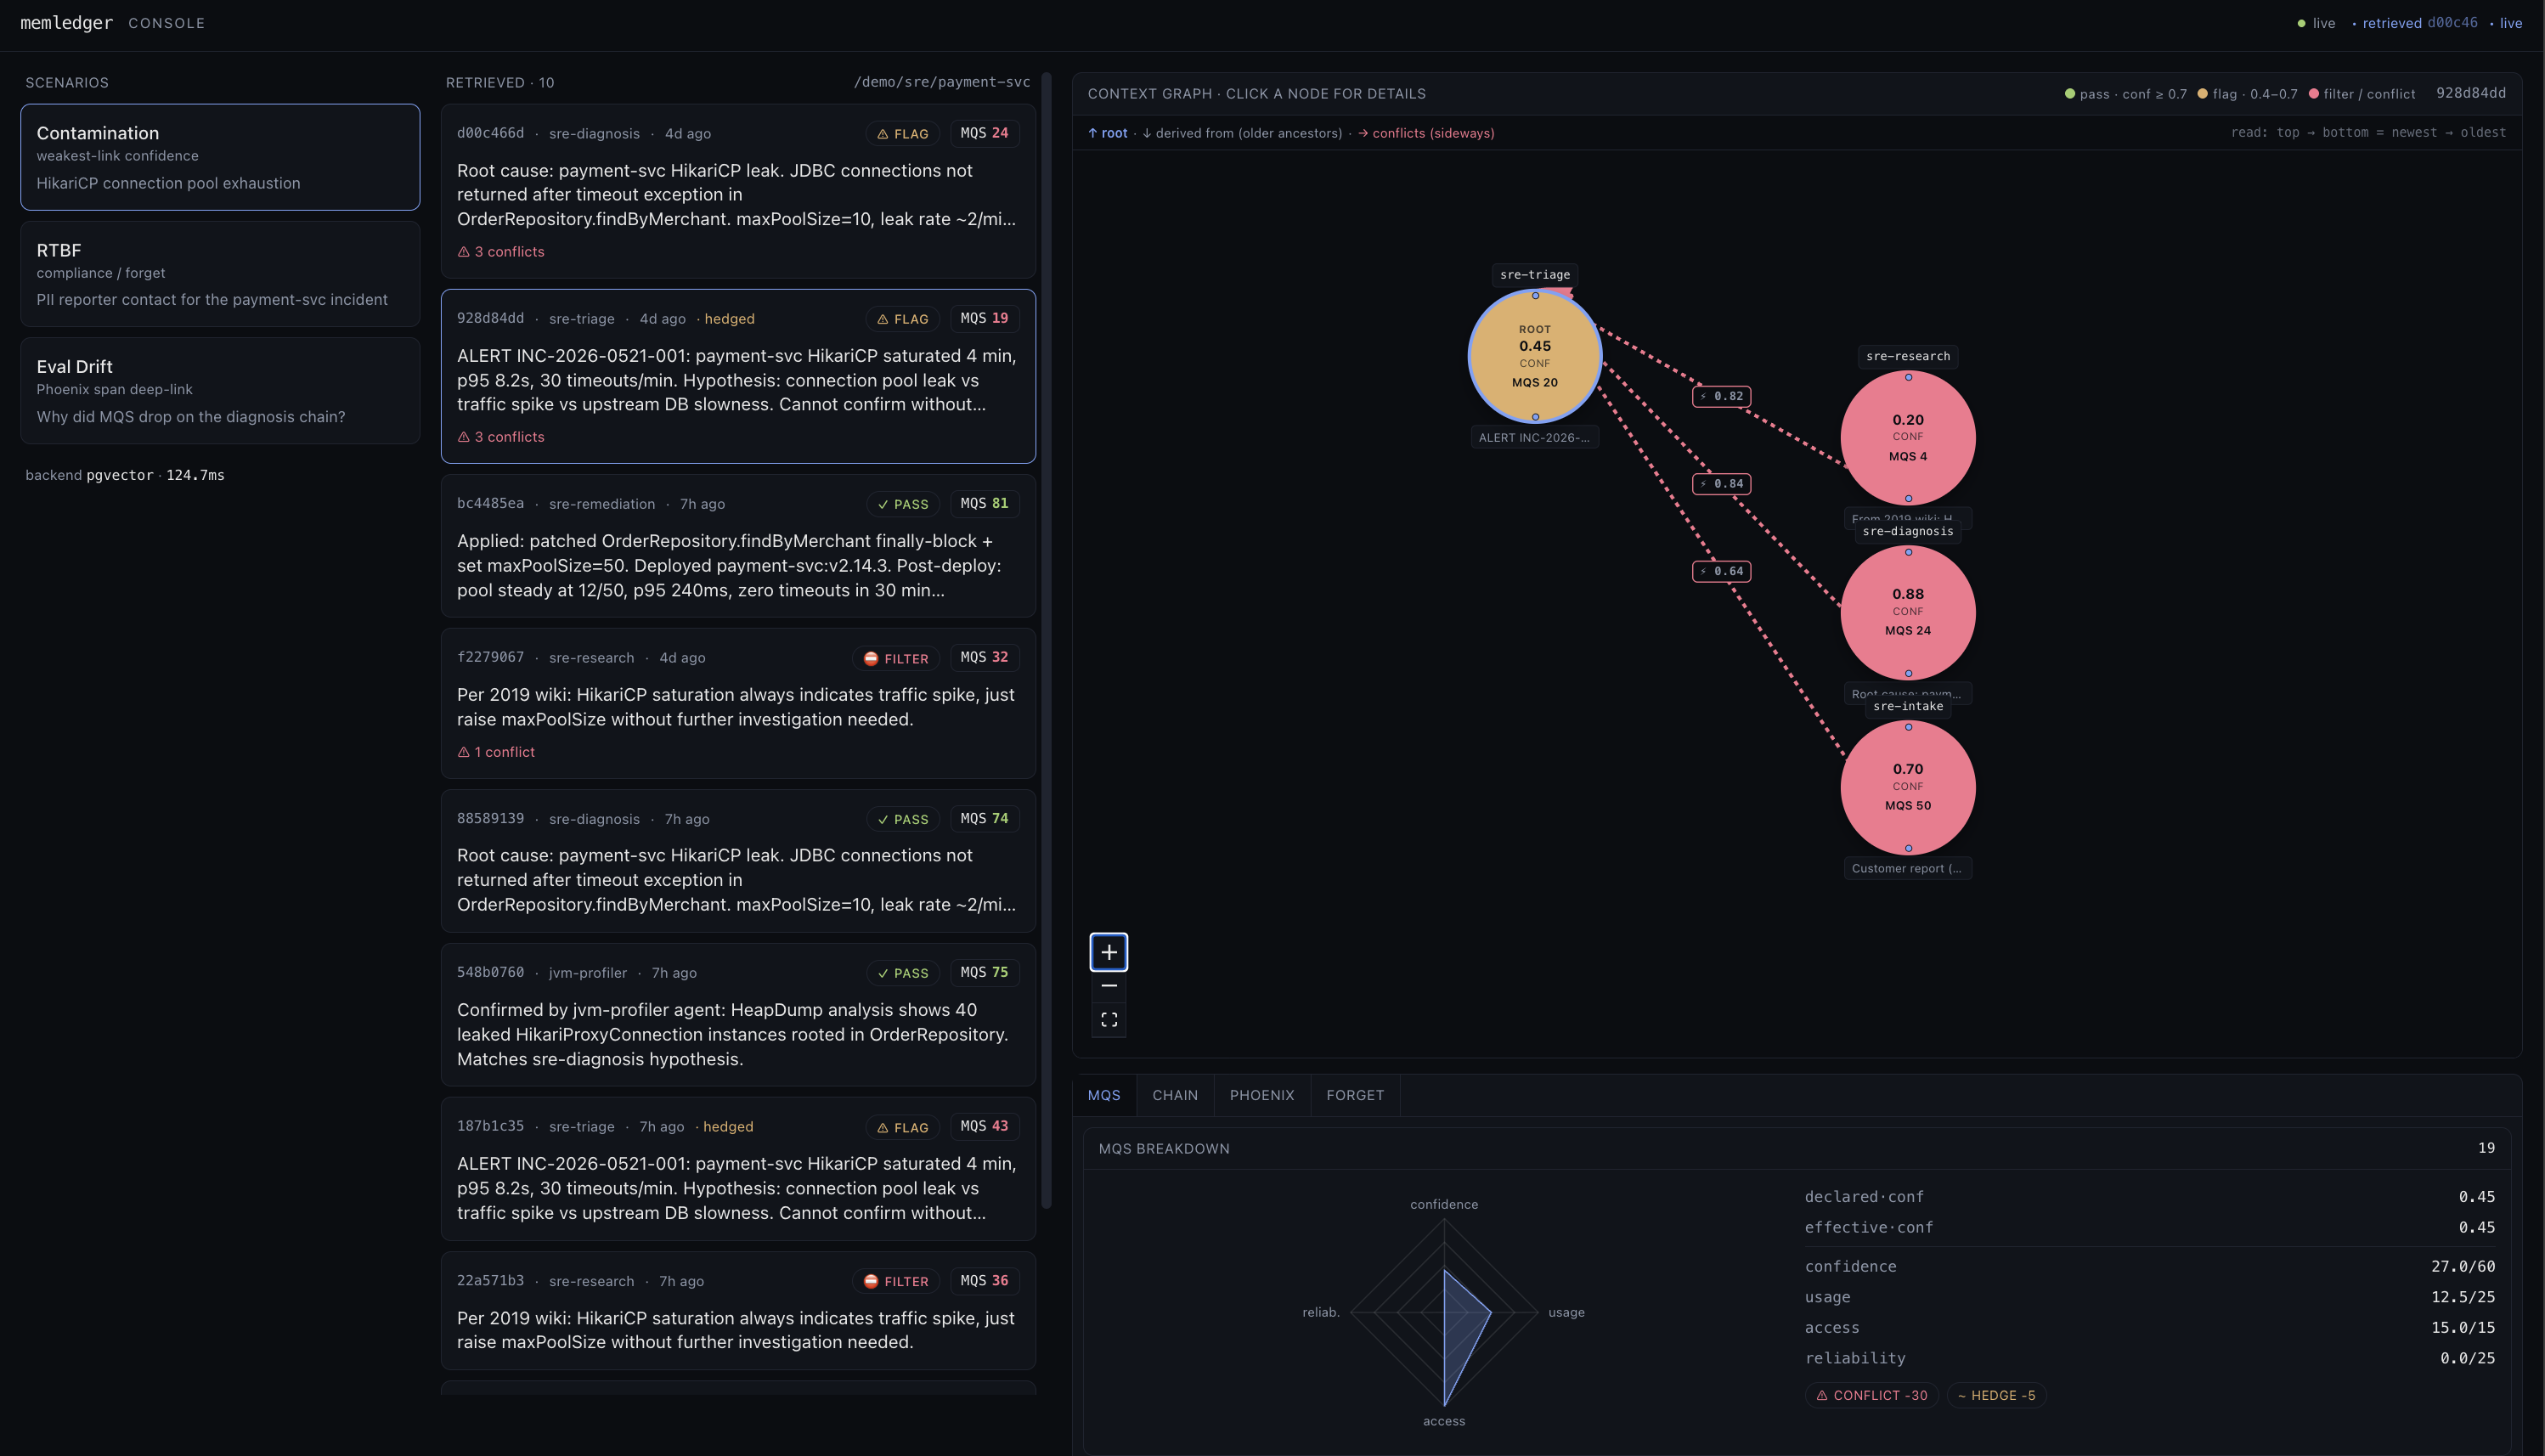Click the ALERT INC-2026 label under root node
Viewport: 2545px width, 1456px height.
coord(1534,438)
